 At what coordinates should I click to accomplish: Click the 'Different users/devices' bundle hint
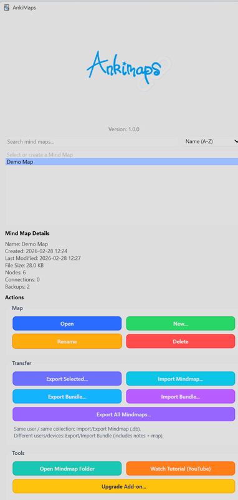coord(88,436)
